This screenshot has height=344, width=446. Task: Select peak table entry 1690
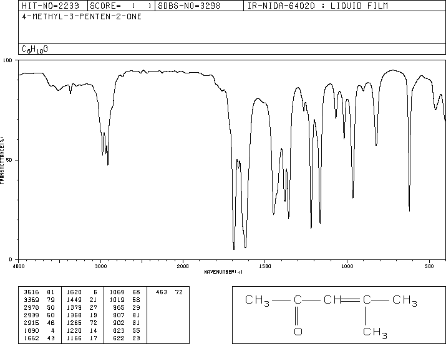click(39, 331)
